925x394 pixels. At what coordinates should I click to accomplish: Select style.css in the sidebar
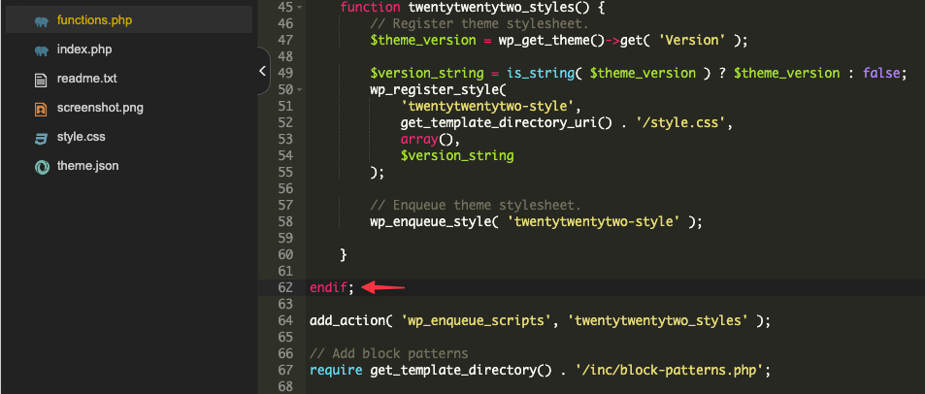[x=81, y=137]
